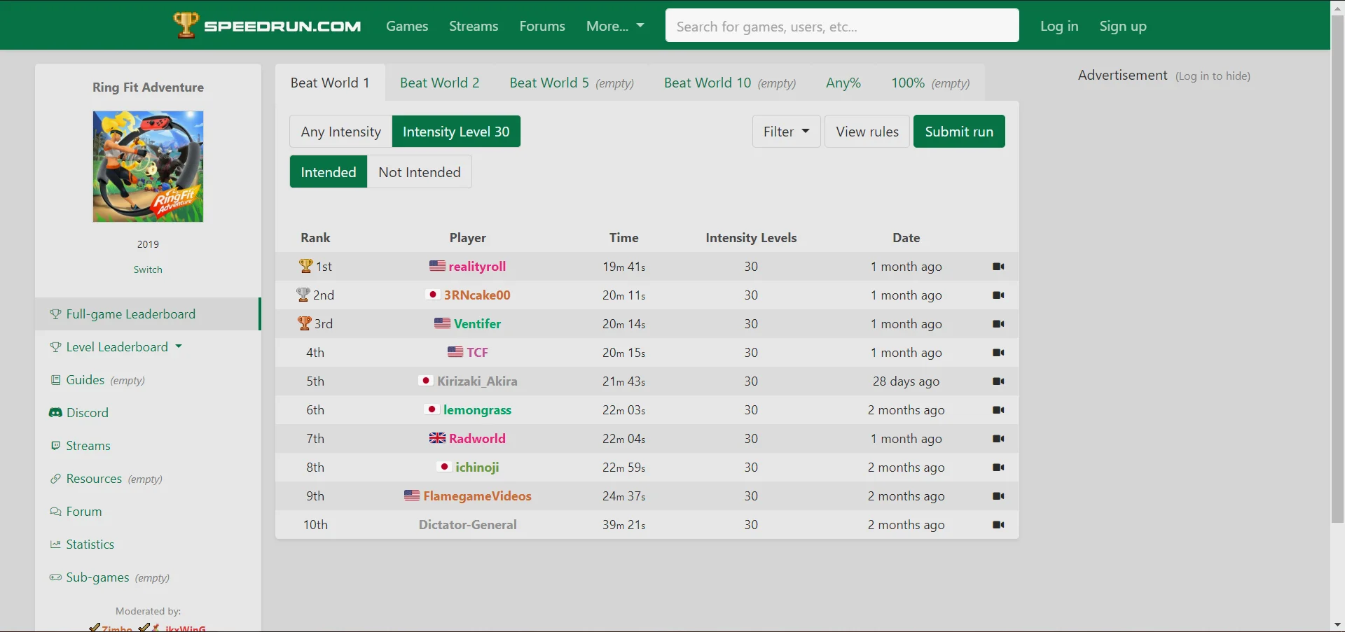
Task: Open the Forums navbar item
Action: (542, 26)
